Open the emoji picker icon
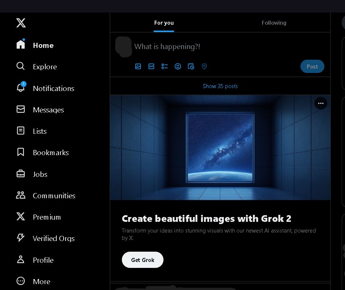 pyautogui.click(x=178, y=66)
